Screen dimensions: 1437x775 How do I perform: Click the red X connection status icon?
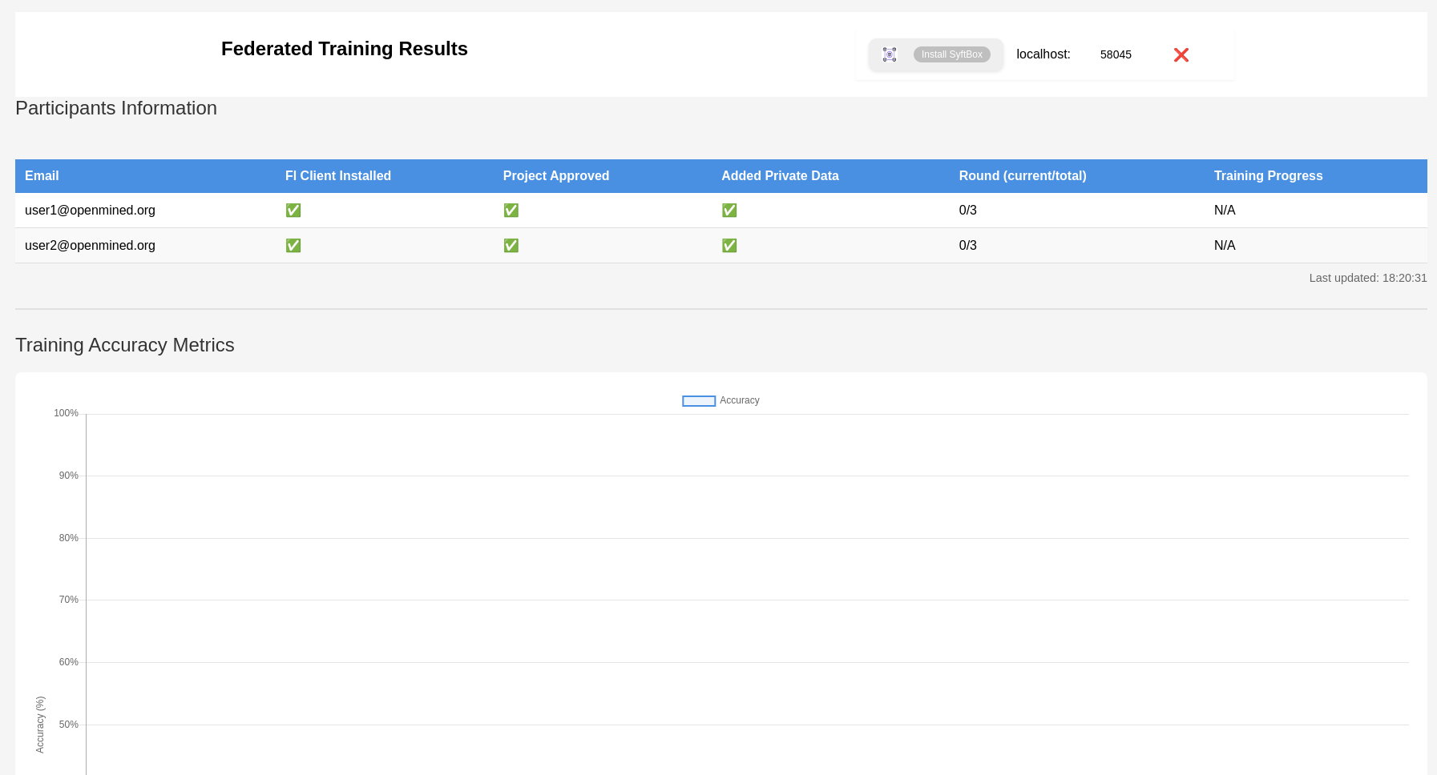tap(1181, 54)
